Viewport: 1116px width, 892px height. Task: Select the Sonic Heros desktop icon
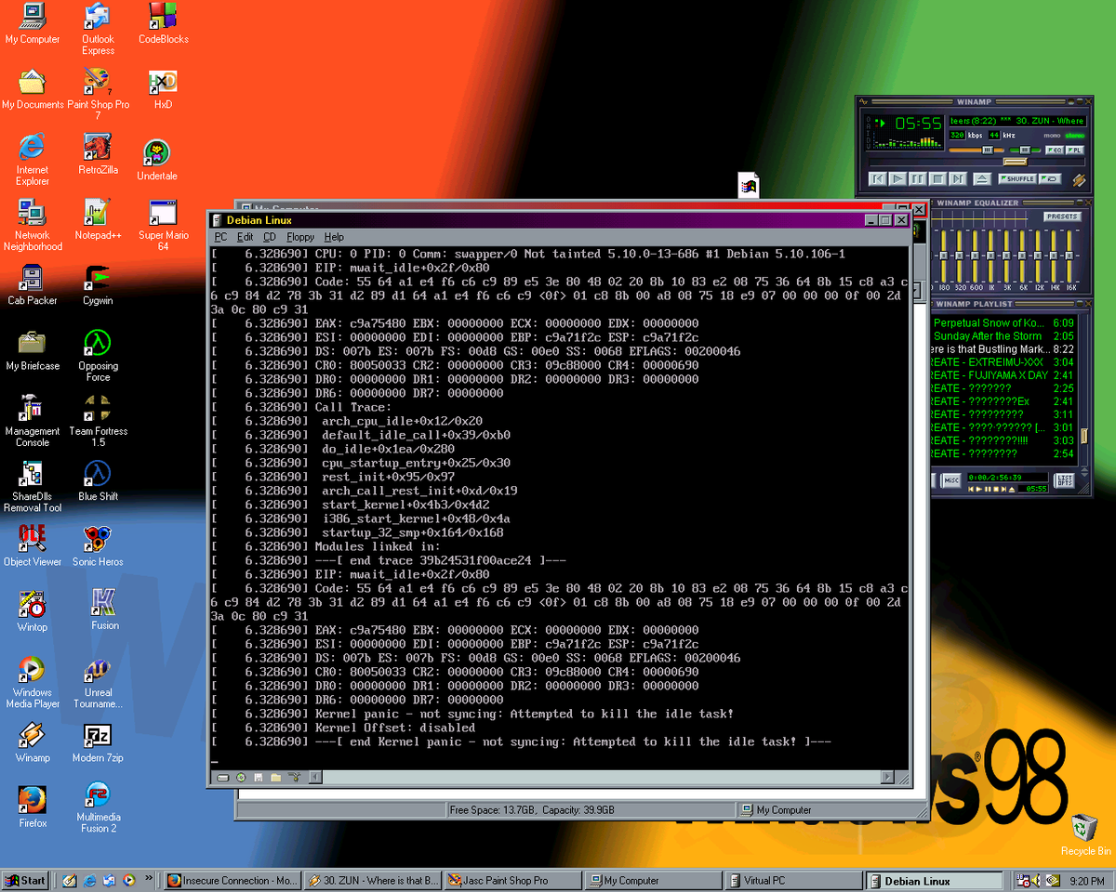click(x=98, y=545)
